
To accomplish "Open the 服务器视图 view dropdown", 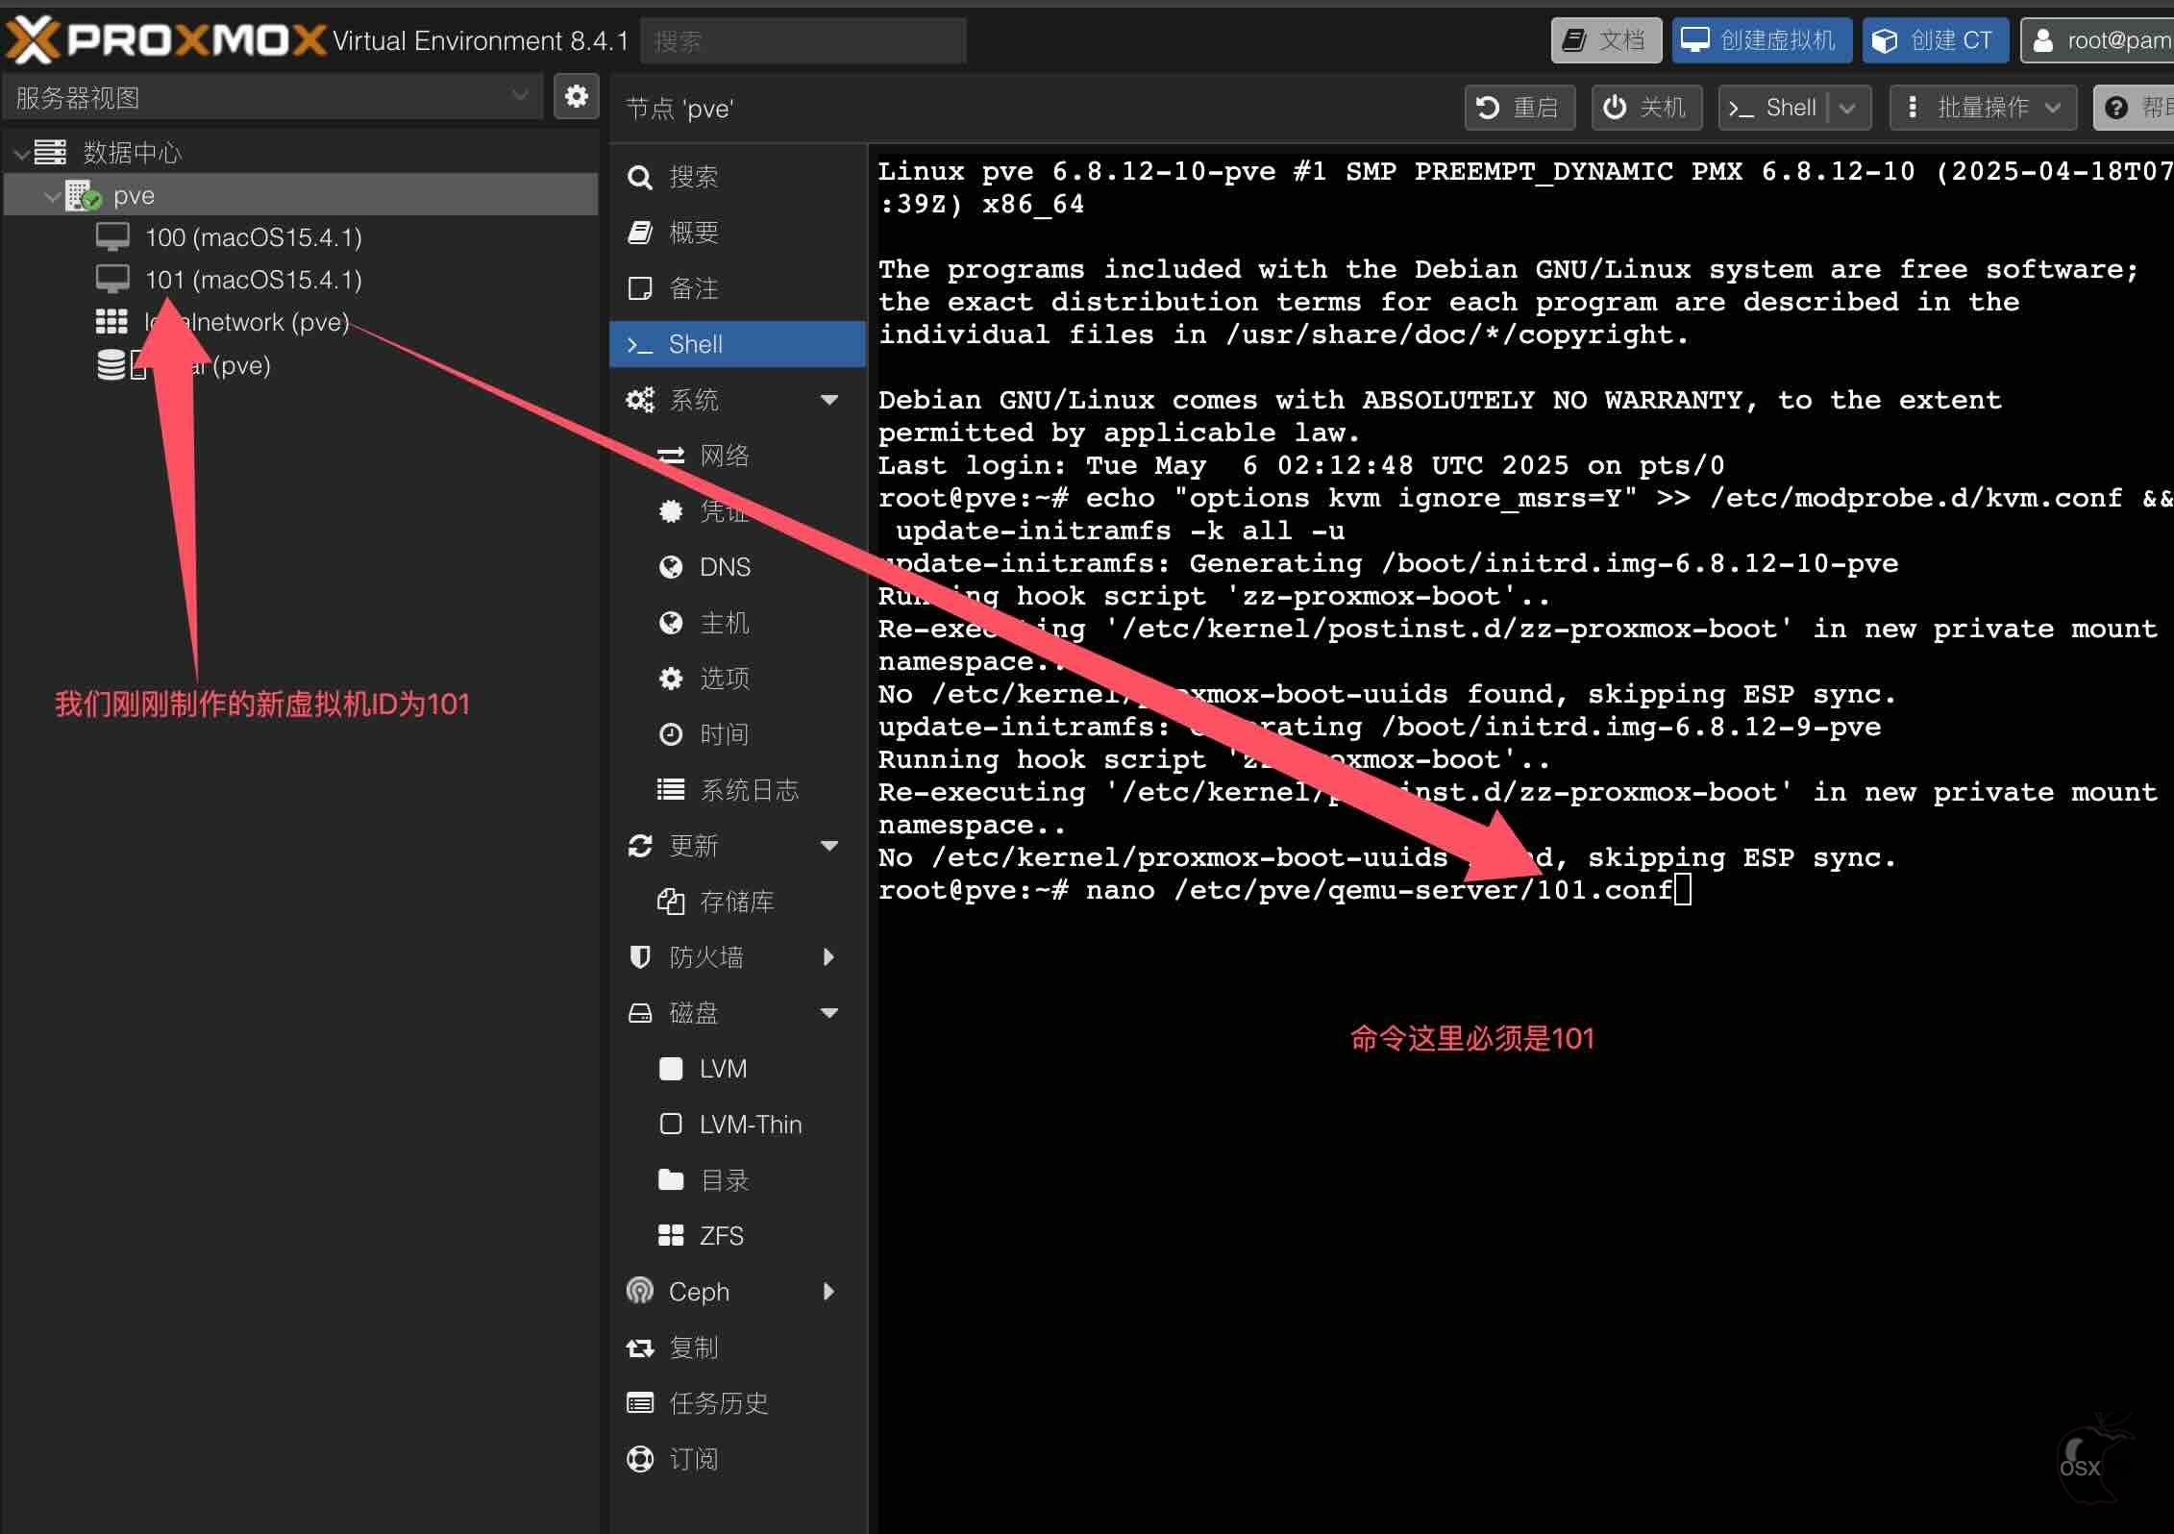I will (273, 97).
